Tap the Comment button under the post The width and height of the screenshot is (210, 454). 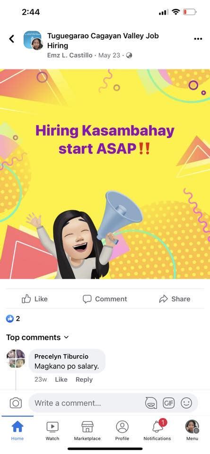105,299
